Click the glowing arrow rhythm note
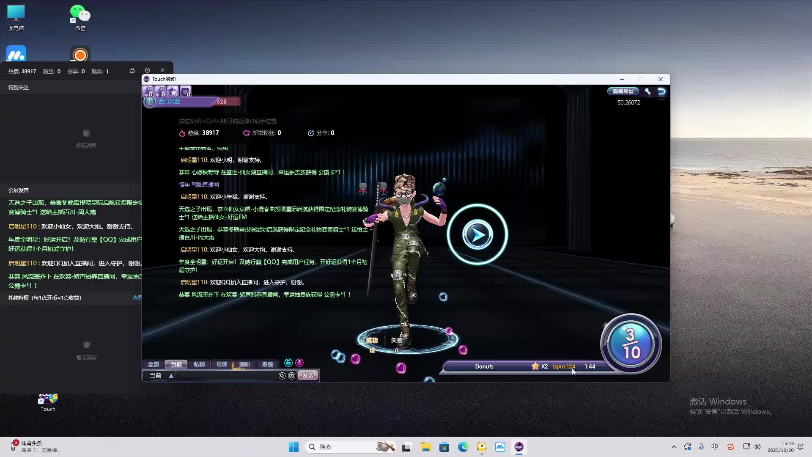The height and width of the screenshot is (457, 812). (x=477, y=234)
